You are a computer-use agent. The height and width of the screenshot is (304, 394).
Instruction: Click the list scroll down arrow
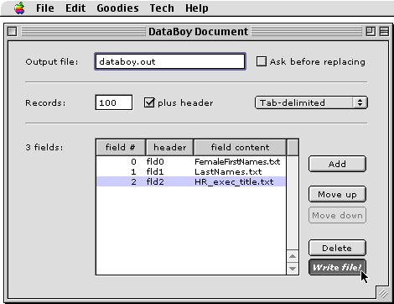293,269
